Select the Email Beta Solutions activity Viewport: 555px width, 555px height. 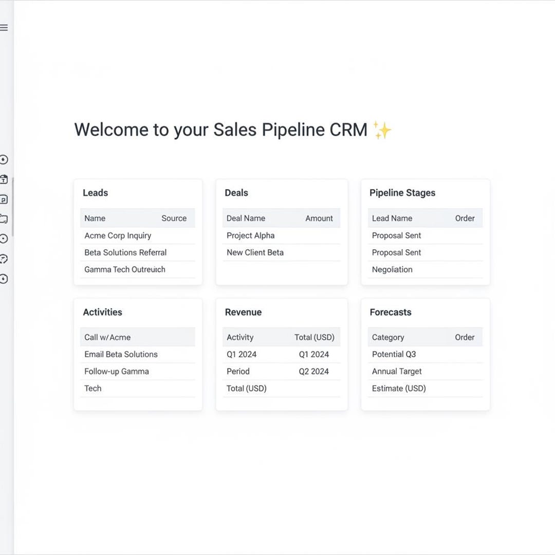pos(138,355)
